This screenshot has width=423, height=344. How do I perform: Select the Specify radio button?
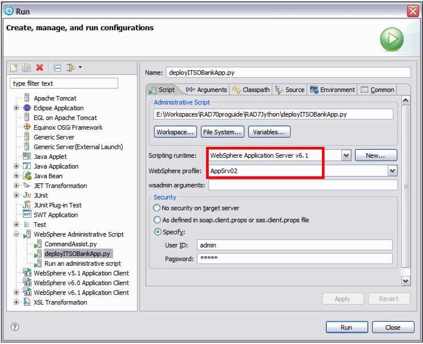tap(158, 231)
